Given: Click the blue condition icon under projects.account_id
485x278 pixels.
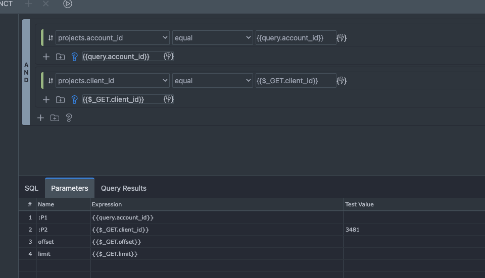Looking at the screenshot, I should point(74,57).
